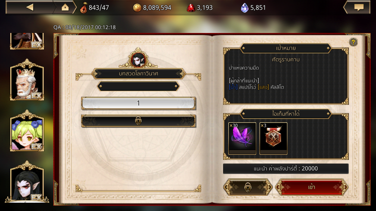Tap the key bag stamina icon

tap(83, 8)
